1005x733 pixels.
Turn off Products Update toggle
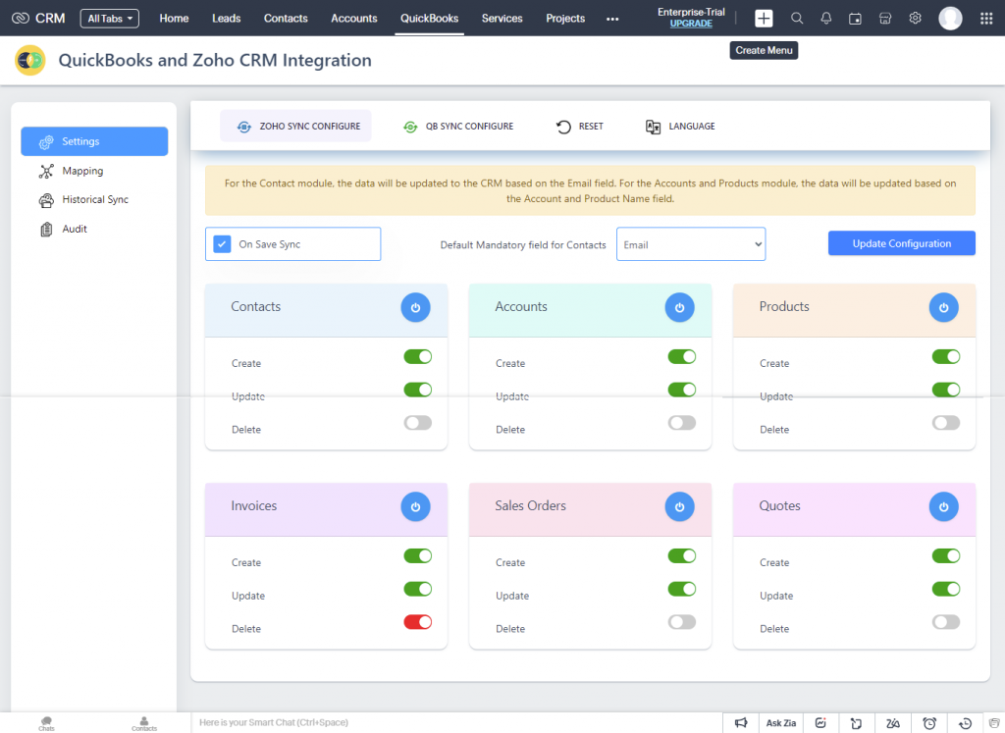[946, 390]
